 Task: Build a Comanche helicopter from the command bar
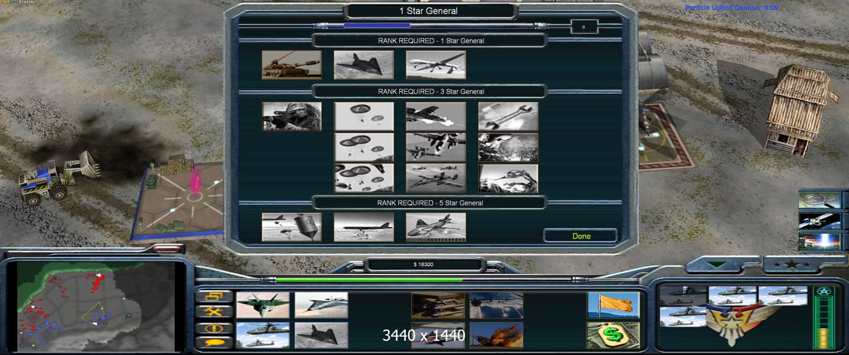click(262, 335)
